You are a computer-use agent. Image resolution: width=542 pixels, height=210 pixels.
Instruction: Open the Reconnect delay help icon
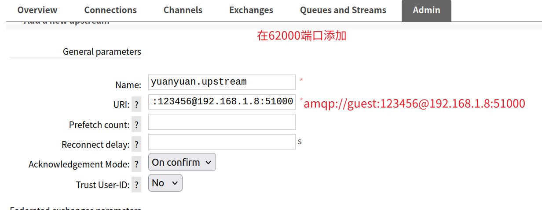coord(136,145)
